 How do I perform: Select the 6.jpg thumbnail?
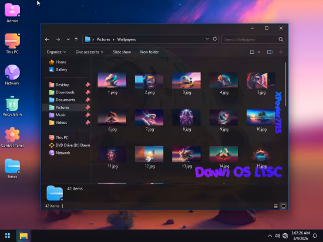click(x=112, y=117)
